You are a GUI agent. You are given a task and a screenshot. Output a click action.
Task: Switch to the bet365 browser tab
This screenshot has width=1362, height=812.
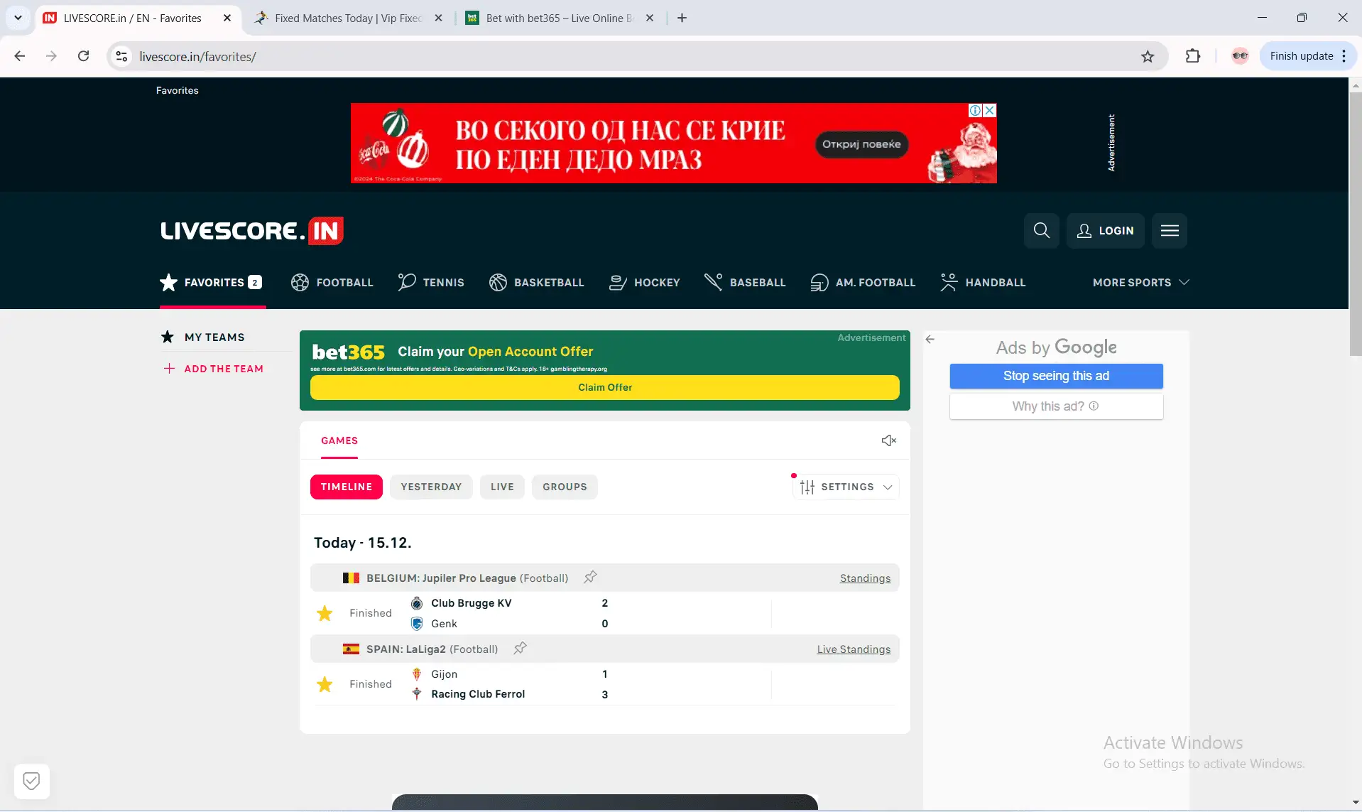coord(560,18)
